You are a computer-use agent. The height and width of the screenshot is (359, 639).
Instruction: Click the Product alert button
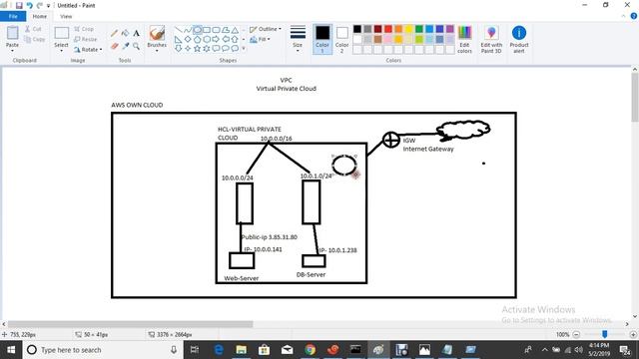coord(519,39)
